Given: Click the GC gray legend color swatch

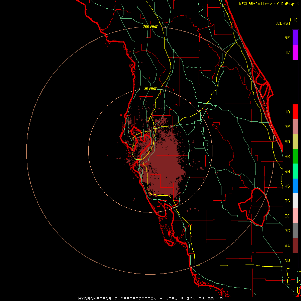Looking at the screenshot, I should (295, 230).
